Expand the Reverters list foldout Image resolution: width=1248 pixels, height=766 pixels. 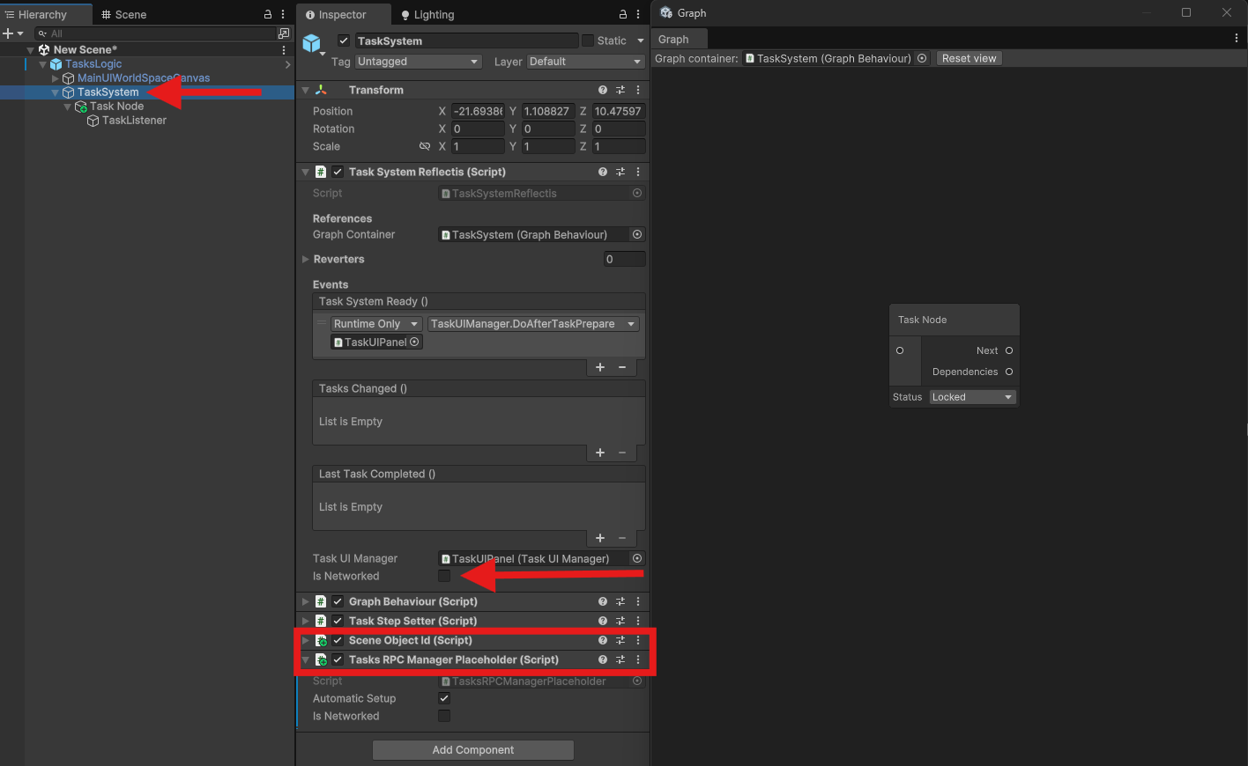tap(306, 260)
